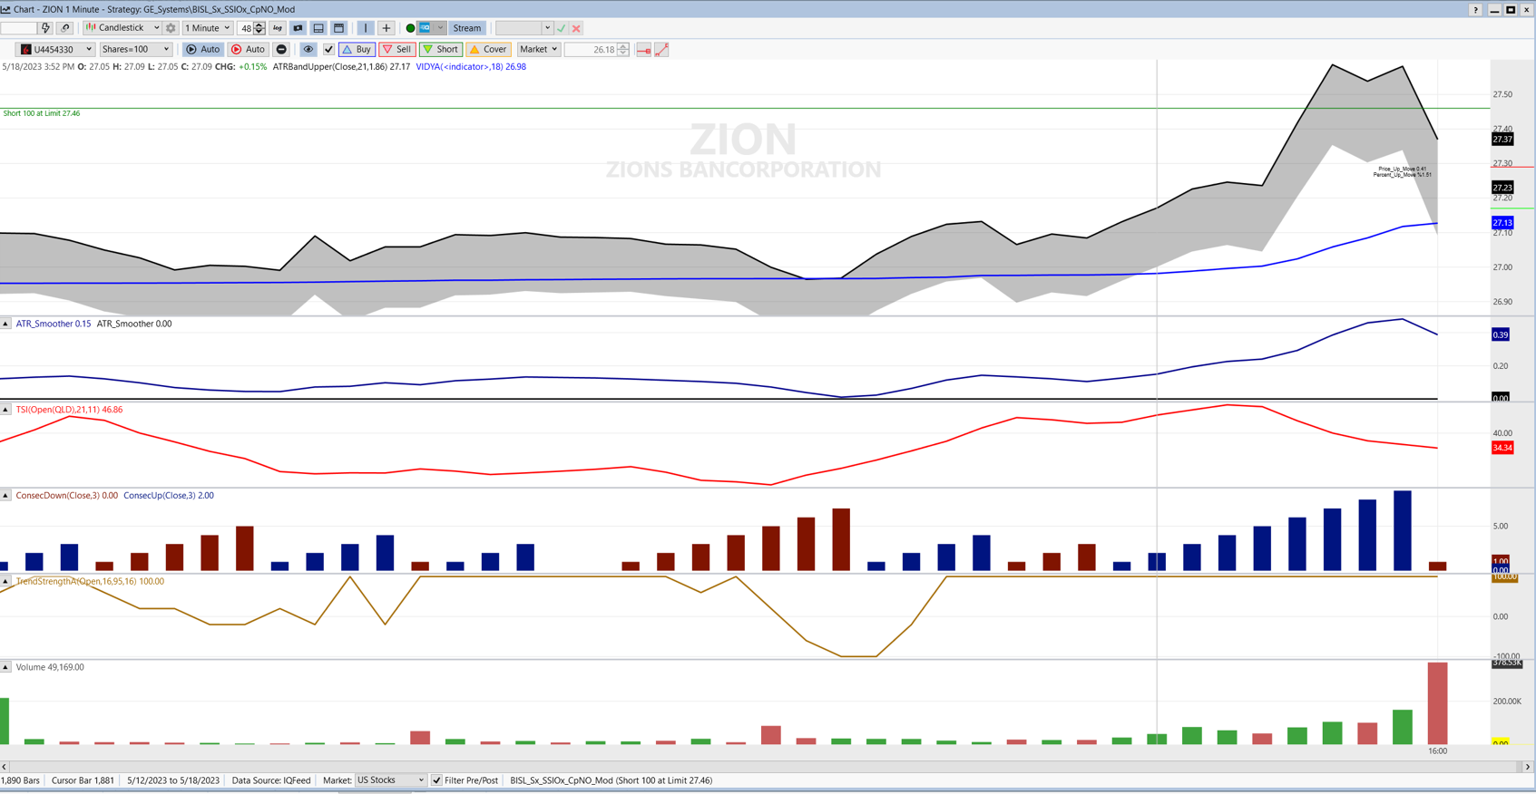
Task: Open the U4454330 account dropdown
Action: (56, 50)
